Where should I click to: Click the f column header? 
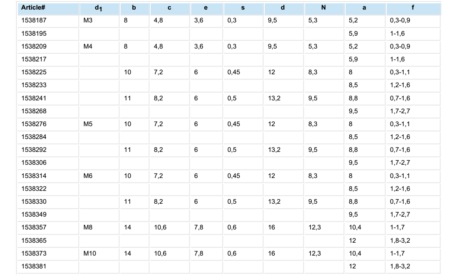coord(413,7)
